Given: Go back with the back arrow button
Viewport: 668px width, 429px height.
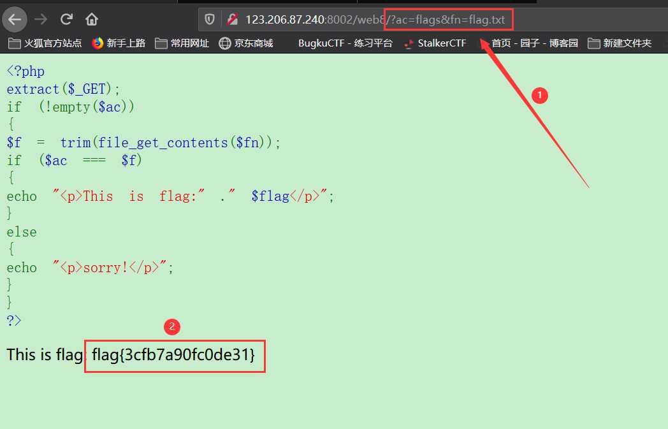Looking at the screenshot, I should pos(15,19).
